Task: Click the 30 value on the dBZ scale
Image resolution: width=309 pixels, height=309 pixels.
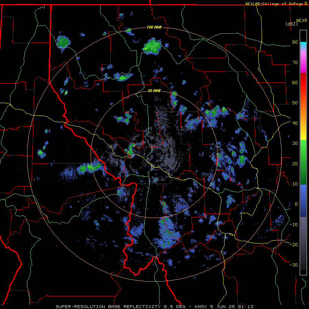Action: (295, 144)
